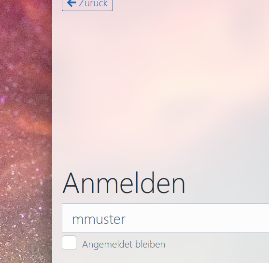Click the word bleiben in checkbox label
Image resolution: width=269 pixels, height=263 pixels.
pos(150,244)
